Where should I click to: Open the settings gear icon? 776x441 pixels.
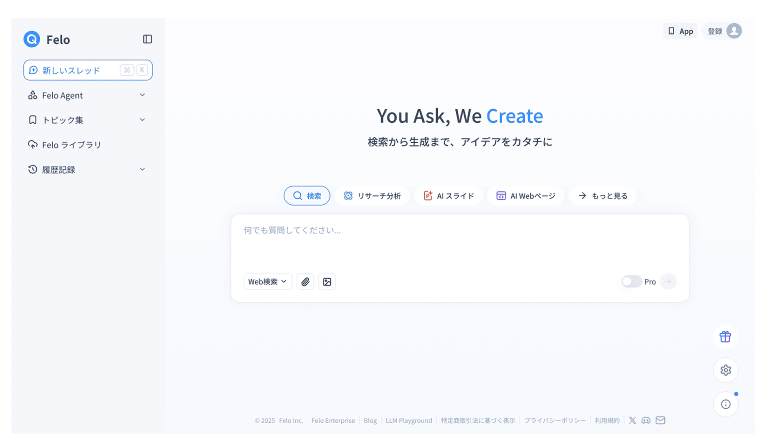click(725, 370)
